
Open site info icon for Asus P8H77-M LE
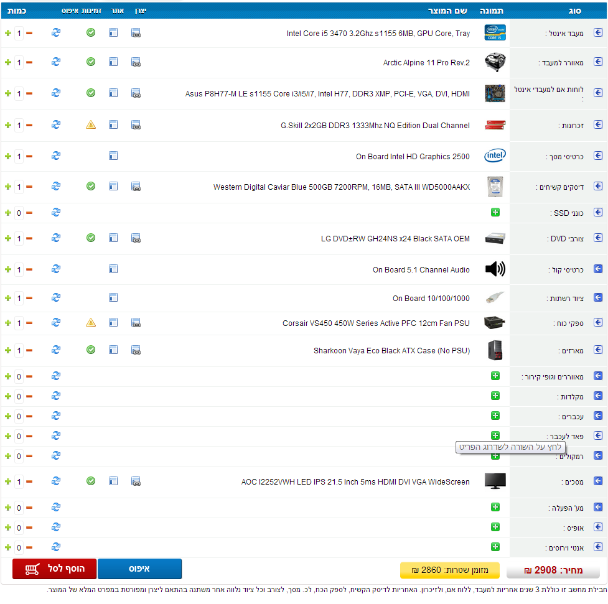tap(113, 93)
